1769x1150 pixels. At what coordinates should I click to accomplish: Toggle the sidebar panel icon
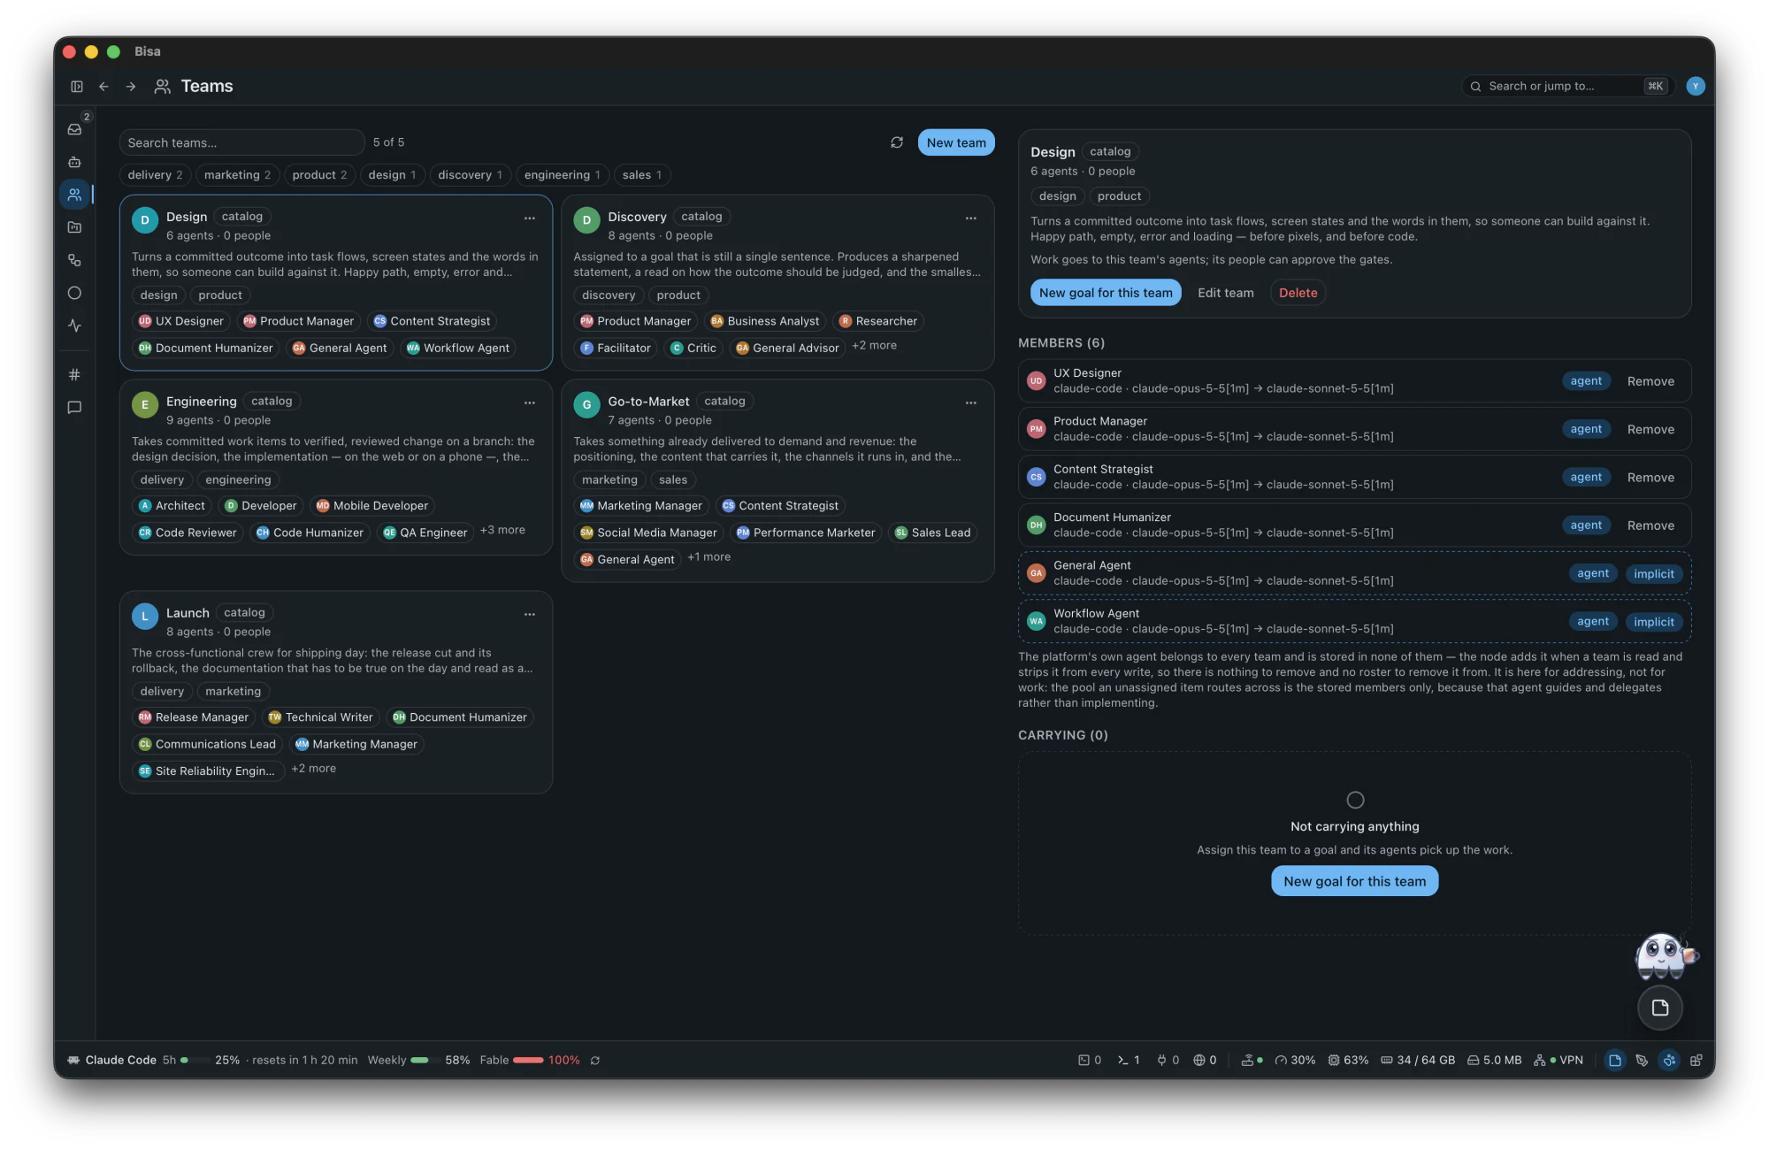pyautogui.click(x=77, y=87)
